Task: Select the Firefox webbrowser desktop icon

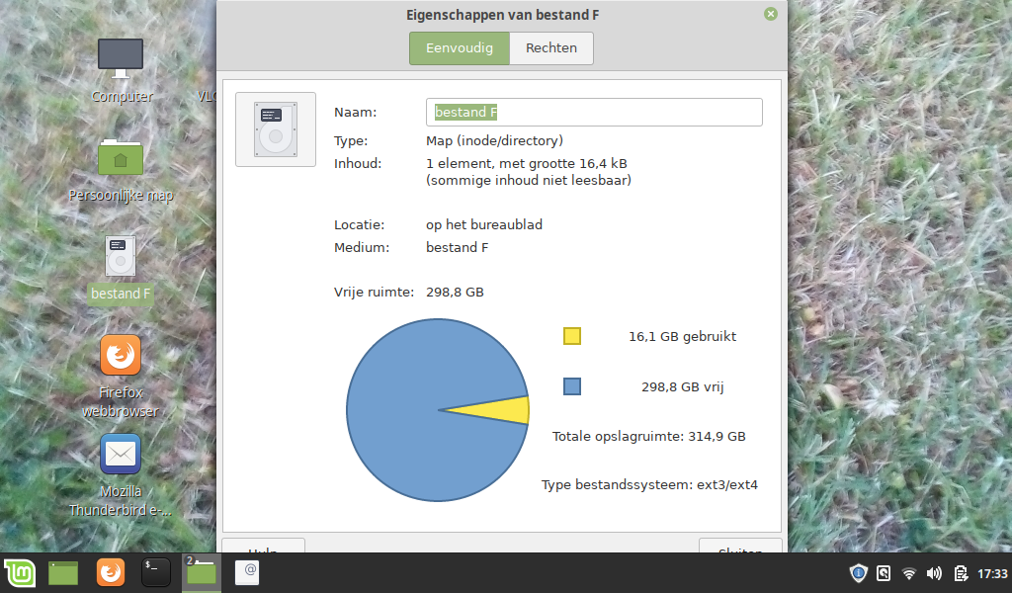Action: click(121, 356)
